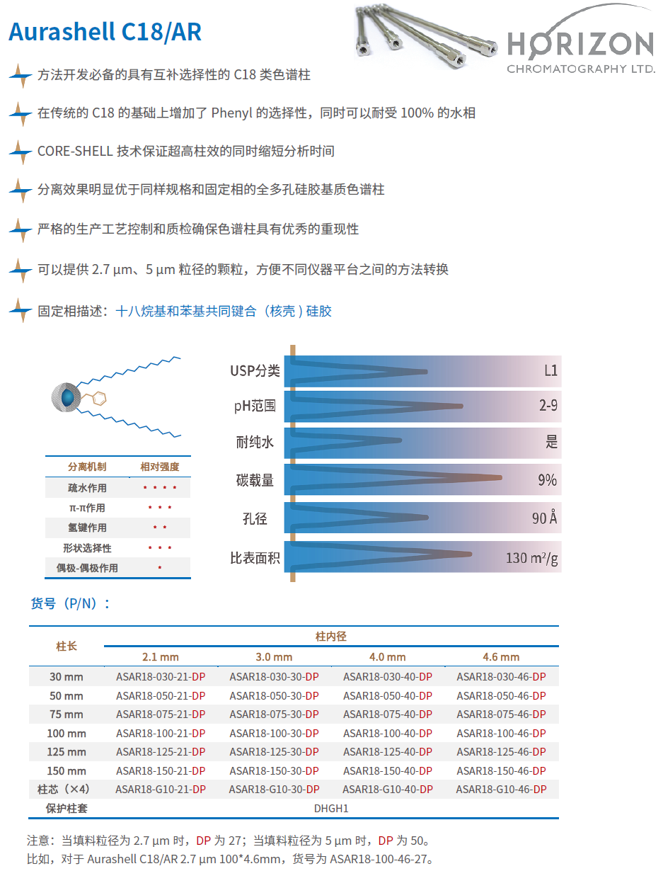The height and width of the screenshot is (871, 663).
Task: Click the 2.1 mm column header
Action: (x=161, y=656)
